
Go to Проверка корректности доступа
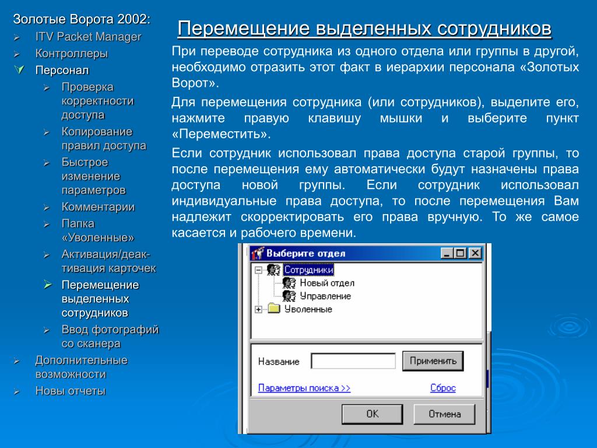pyautogui.click(x=97, y=100)
